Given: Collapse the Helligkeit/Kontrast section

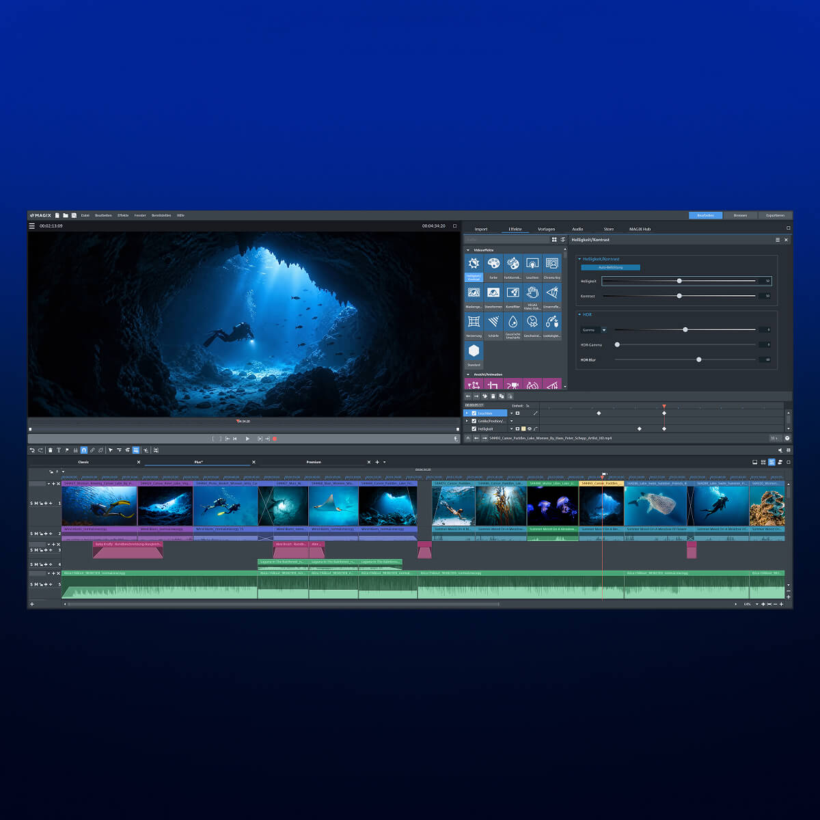Looking at the screenshot, I should pos(579,259).
